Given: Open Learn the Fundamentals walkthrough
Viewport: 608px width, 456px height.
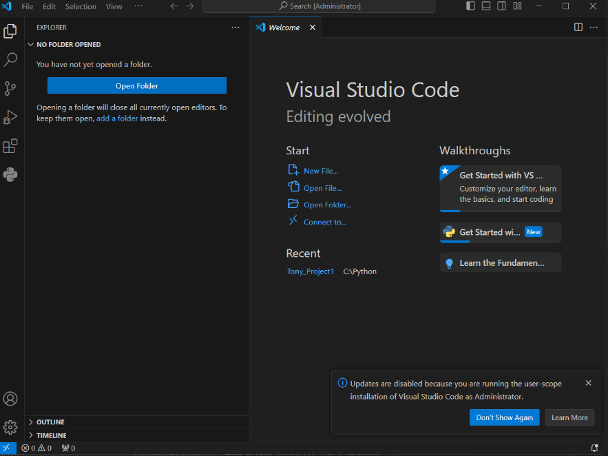Looking at the screenshot, I should coord(500,263).
